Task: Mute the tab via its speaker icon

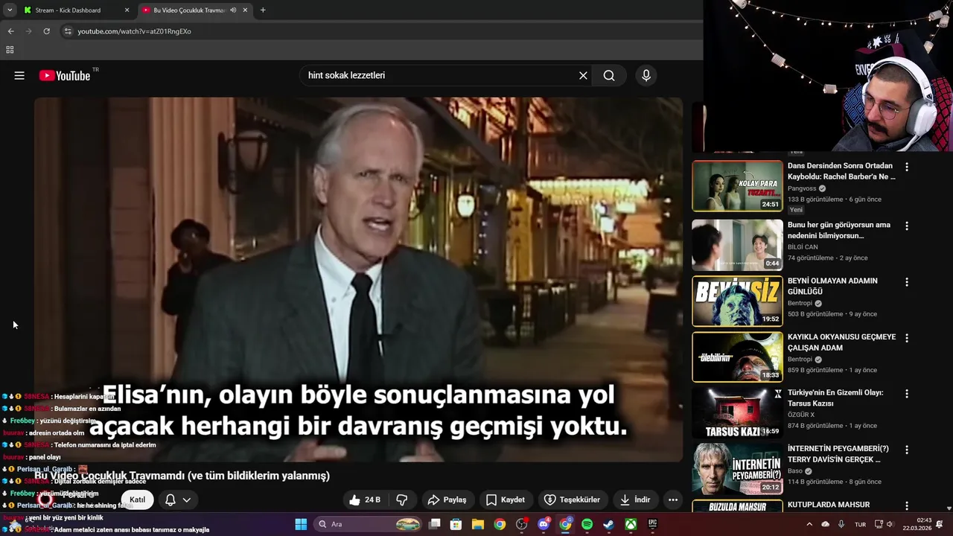Action: point(233,10)
